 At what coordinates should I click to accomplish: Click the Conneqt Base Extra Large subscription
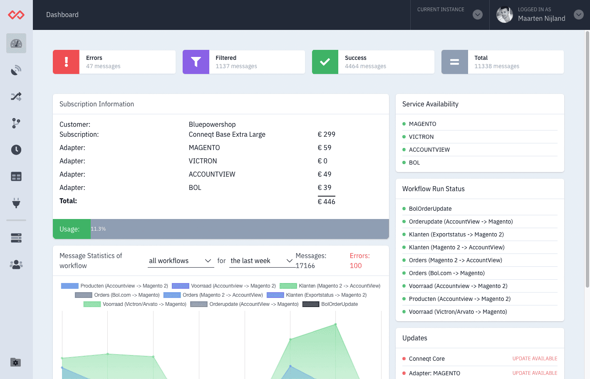pyautogui.click(x=227, y=134)
